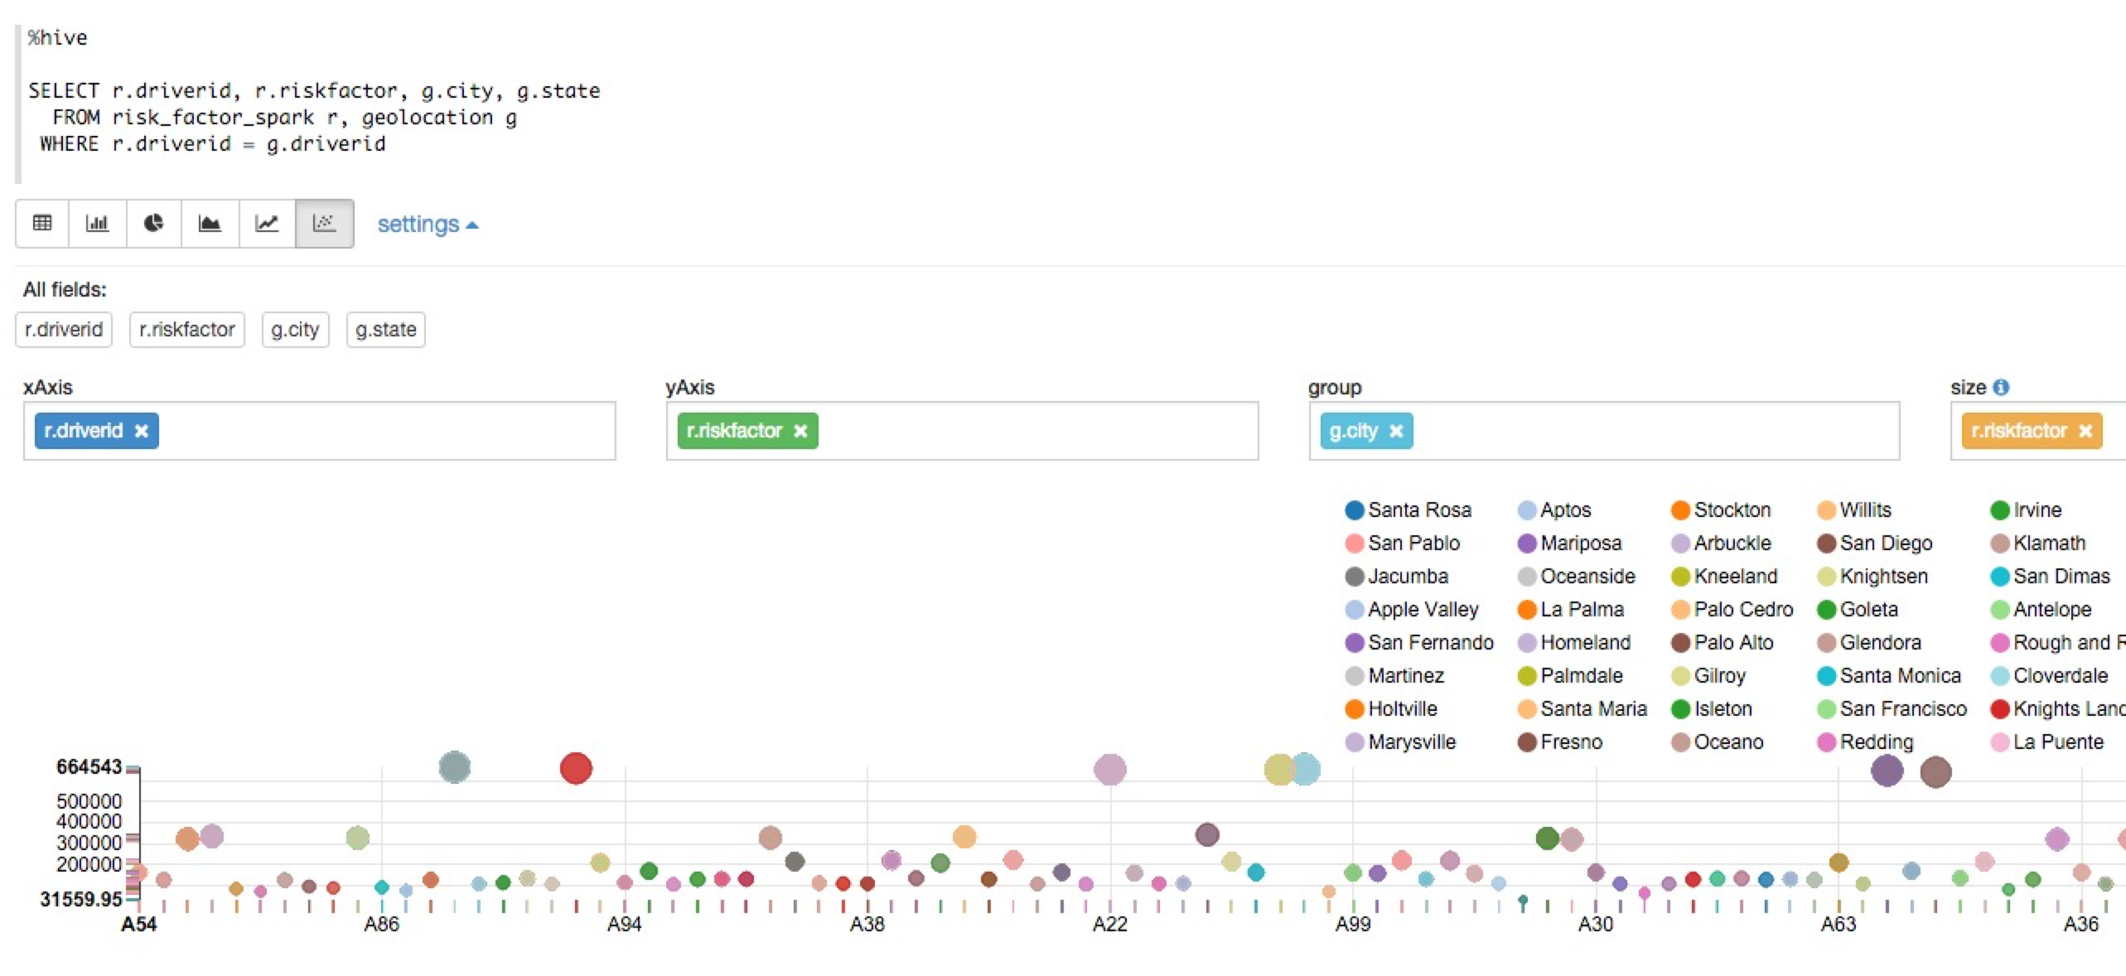Viewport: 2126px width, 976px height.
Task: Open the size info icon
Action: coord(2001,387)
